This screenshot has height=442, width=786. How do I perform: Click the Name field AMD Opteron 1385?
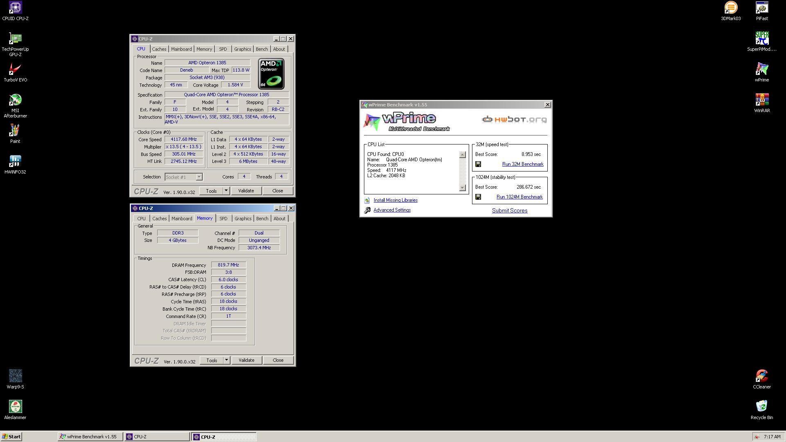pyautogui.click(x=207, y=63)
